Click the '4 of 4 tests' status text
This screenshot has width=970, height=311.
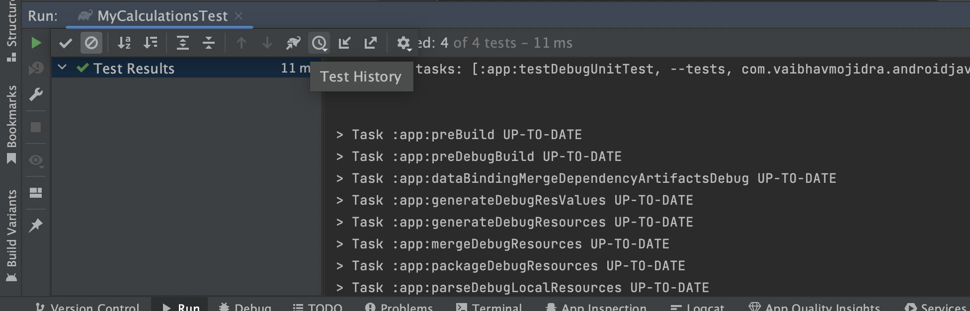click(x=479, y=43)
